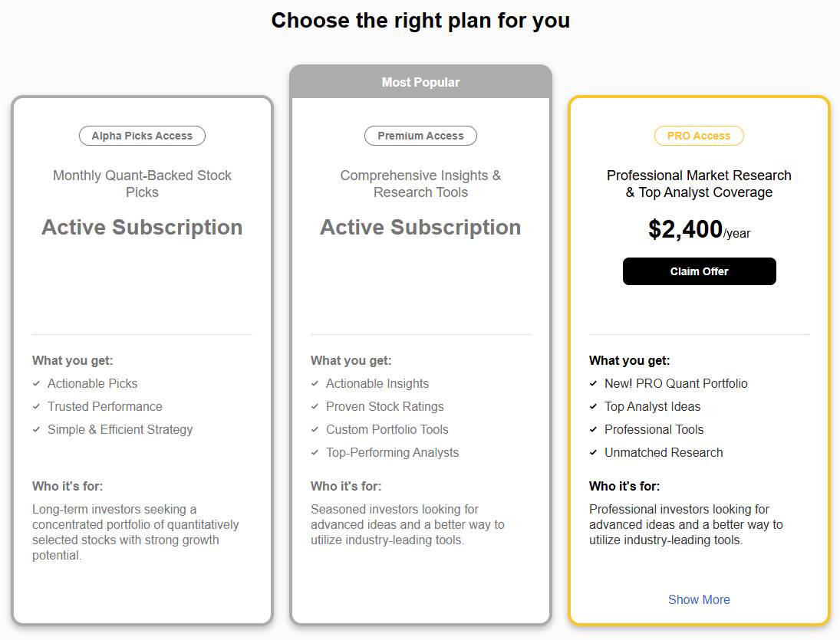Image resolution: width=840 pixels, height=640 pixels.
Task: Click the Claim Offer button
Action: [699, 271]
